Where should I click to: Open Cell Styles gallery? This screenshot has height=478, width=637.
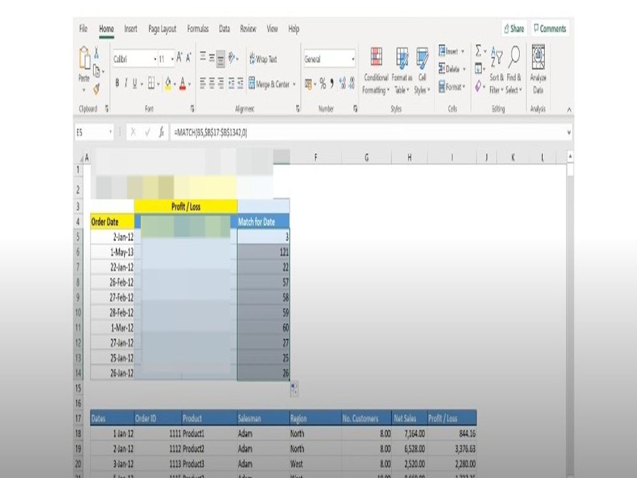click(422, 71)
